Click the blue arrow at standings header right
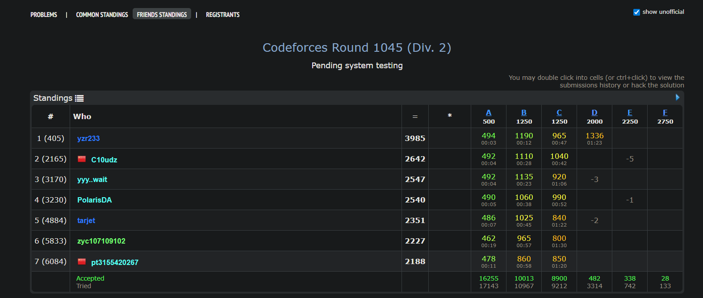 [678, 97]
